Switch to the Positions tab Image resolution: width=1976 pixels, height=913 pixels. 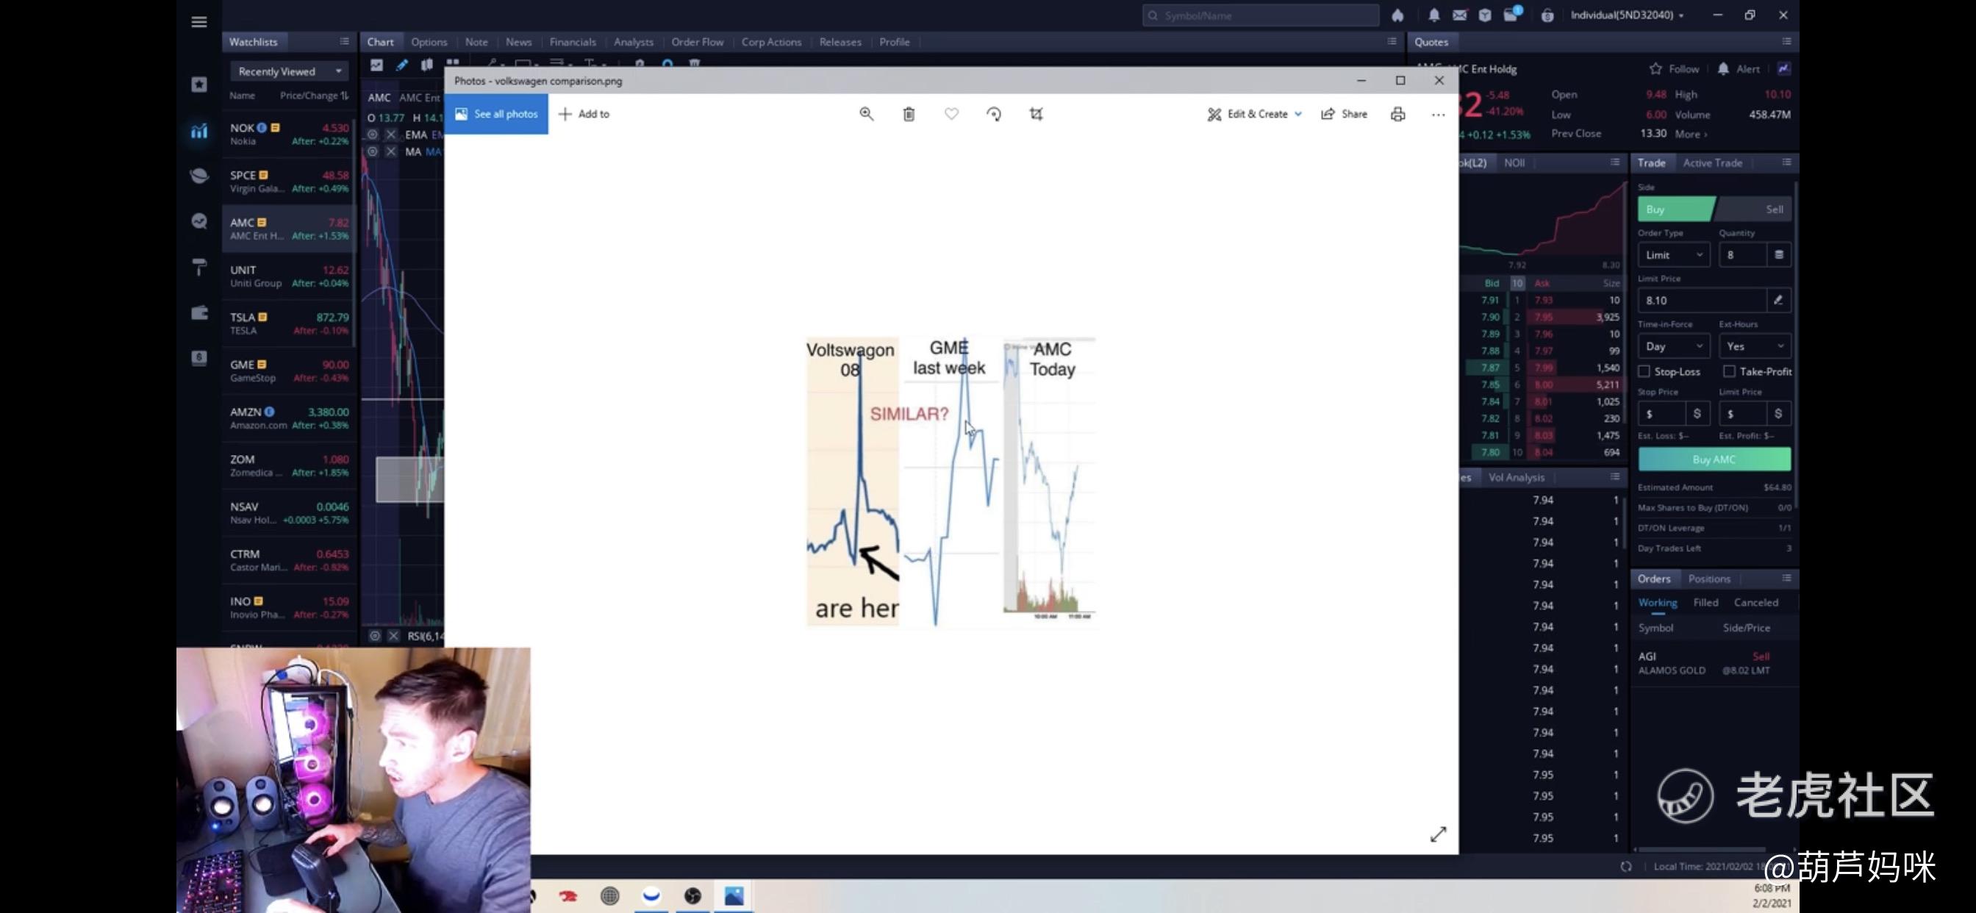[x=1708, y=579]
